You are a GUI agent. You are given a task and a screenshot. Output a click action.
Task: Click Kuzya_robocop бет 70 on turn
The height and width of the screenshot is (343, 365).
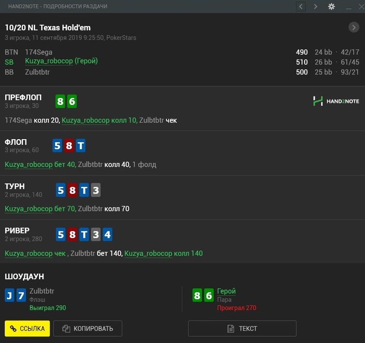click(40, 209)
